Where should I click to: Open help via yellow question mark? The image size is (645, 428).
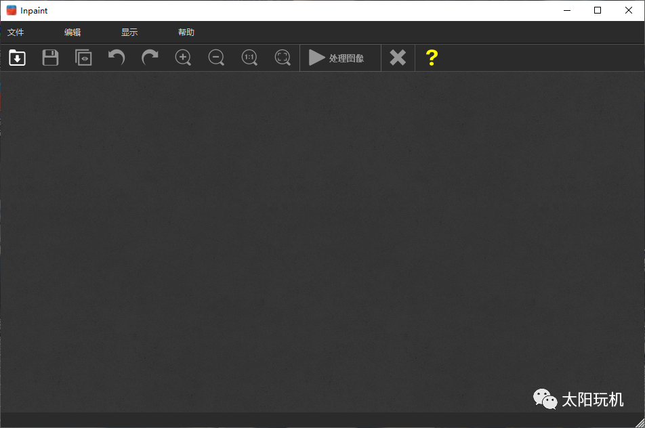coord(432,58)
